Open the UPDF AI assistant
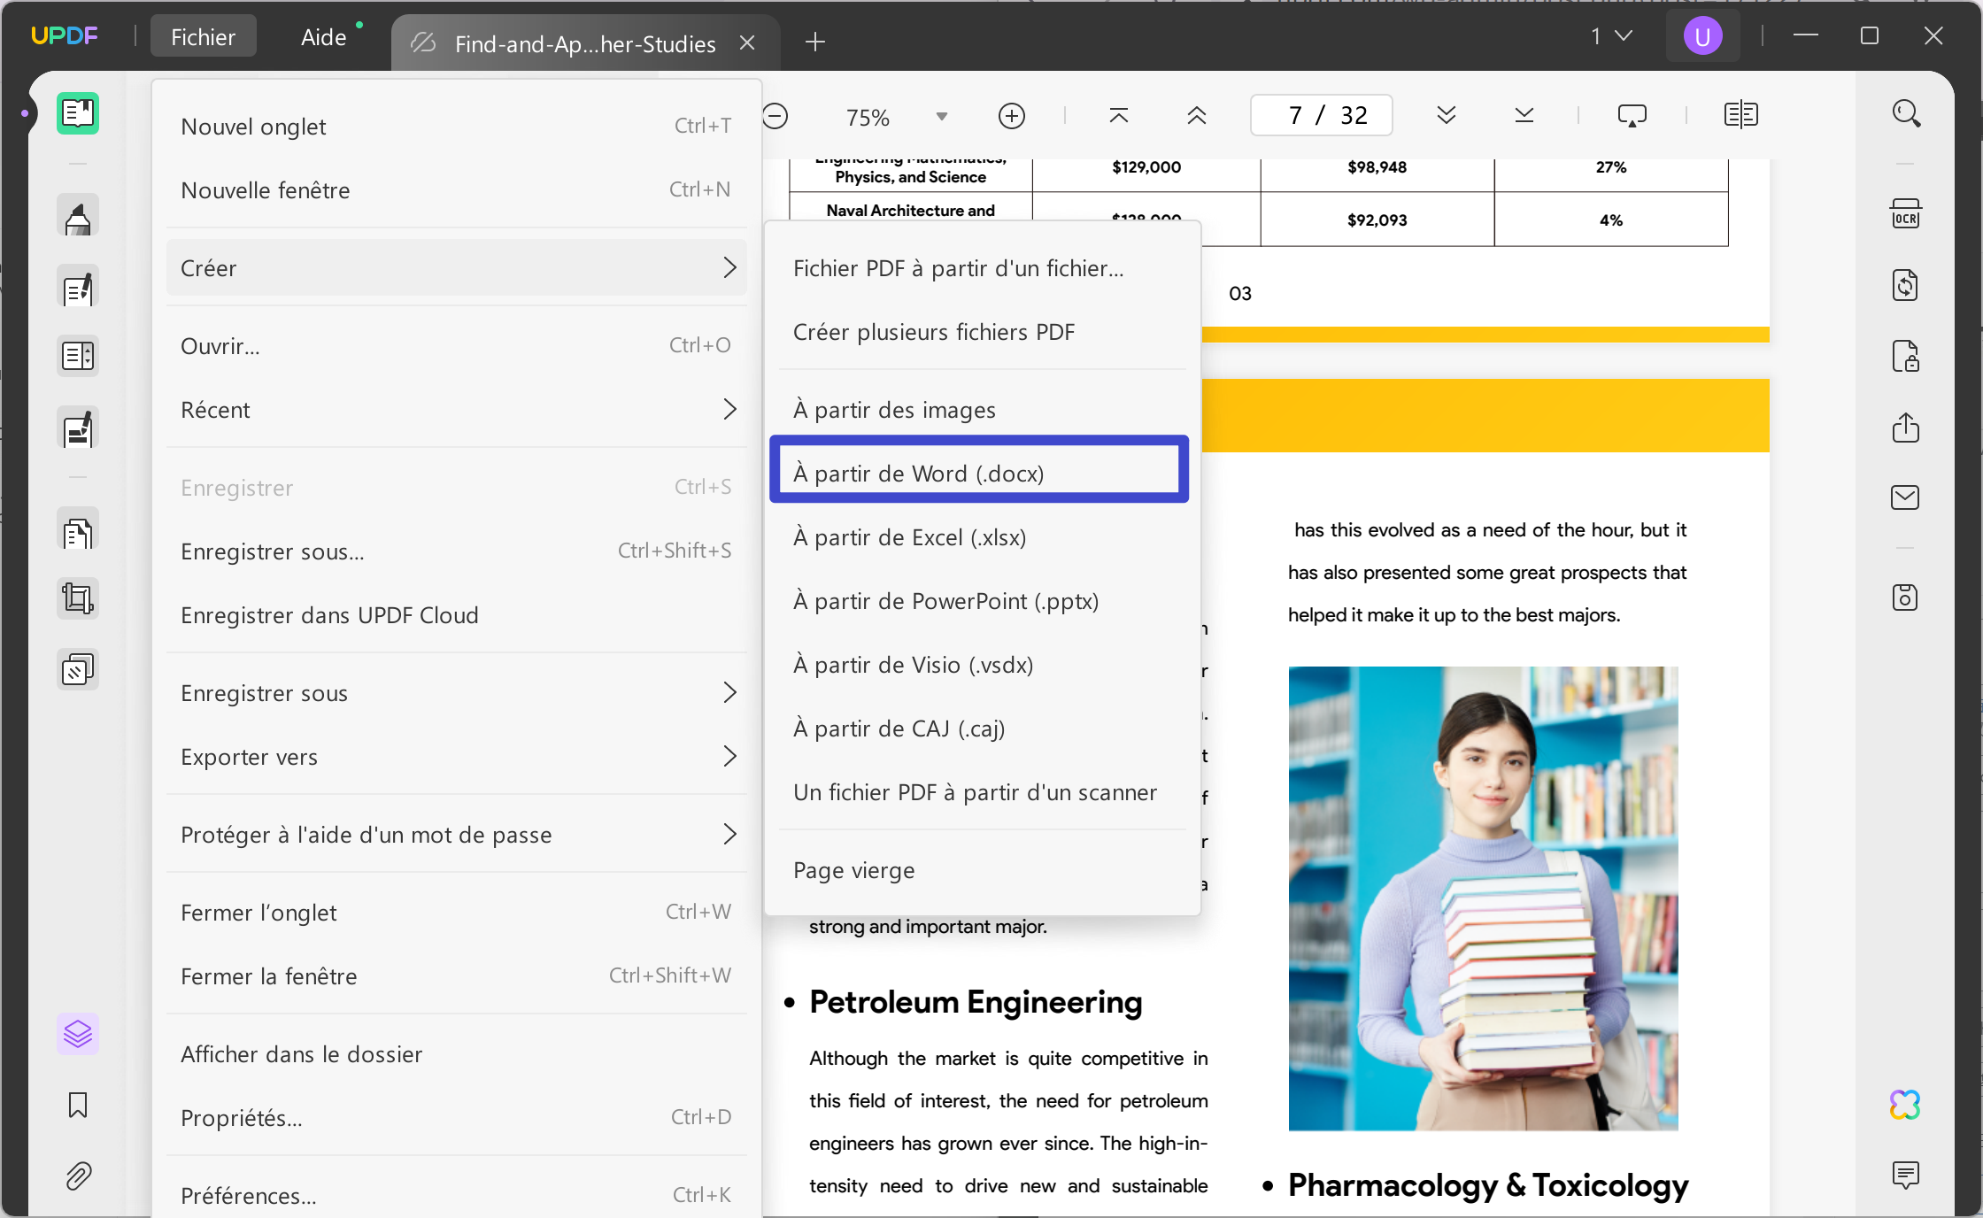 1905,1105
